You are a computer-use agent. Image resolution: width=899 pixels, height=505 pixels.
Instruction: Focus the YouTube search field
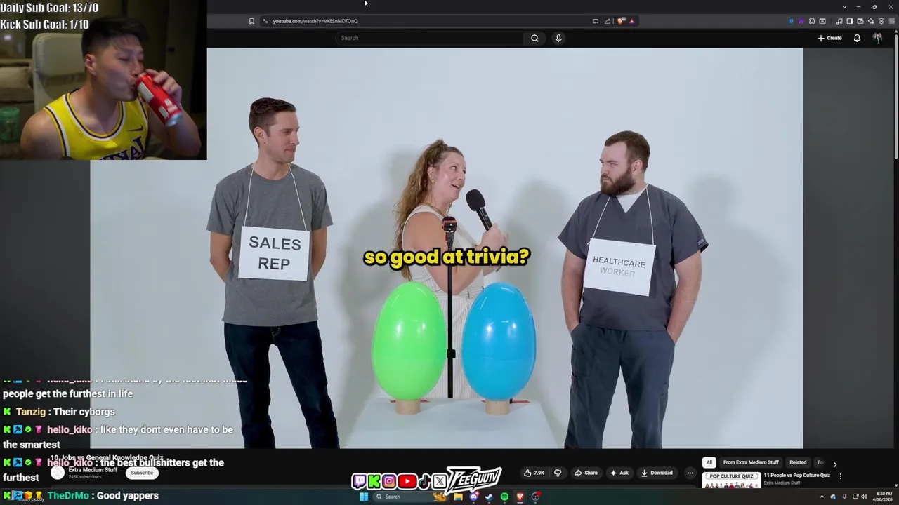coord(430,38)
